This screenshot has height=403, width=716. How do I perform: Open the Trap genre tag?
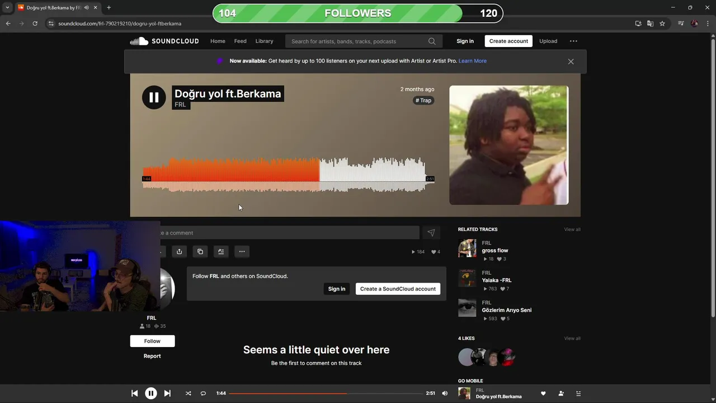pyautogui.click(x=423, y=100)
